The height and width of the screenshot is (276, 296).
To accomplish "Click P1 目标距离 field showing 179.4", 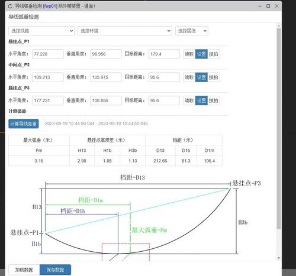I will (164, 54).
